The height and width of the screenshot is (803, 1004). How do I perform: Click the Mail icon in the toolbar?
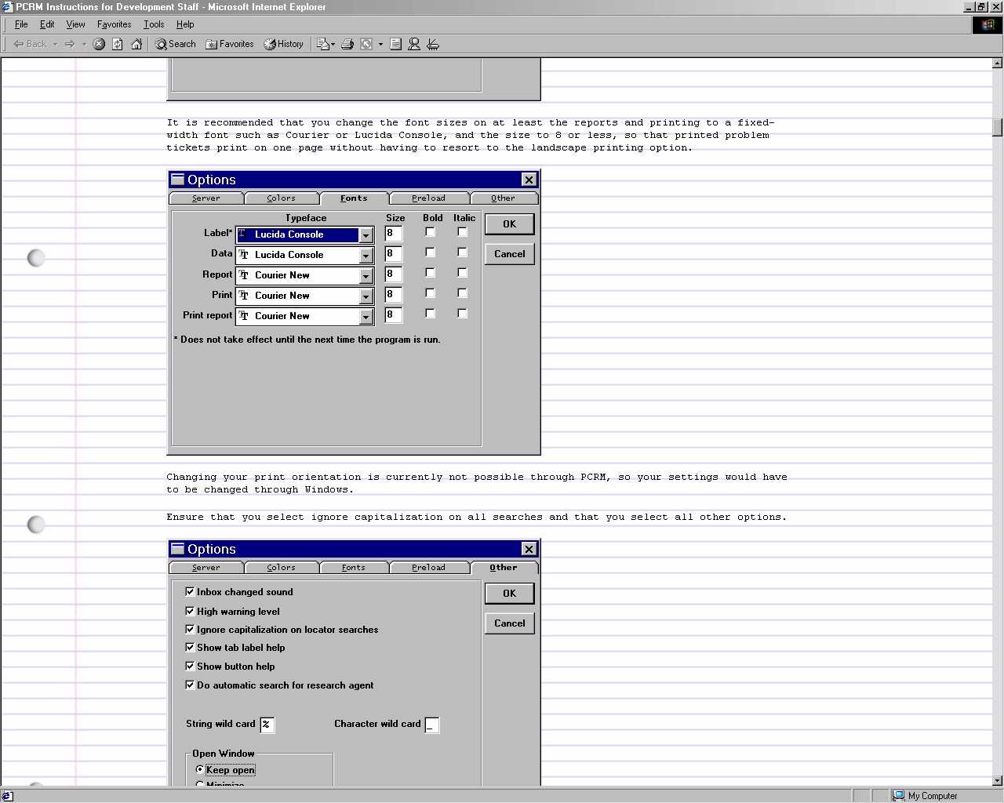point(324,44)
